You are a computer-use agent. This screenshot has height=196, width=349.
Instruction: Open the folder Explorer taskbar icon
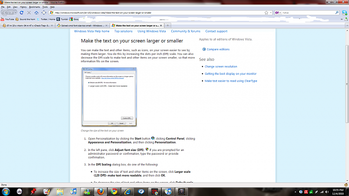tap(60, 191)
